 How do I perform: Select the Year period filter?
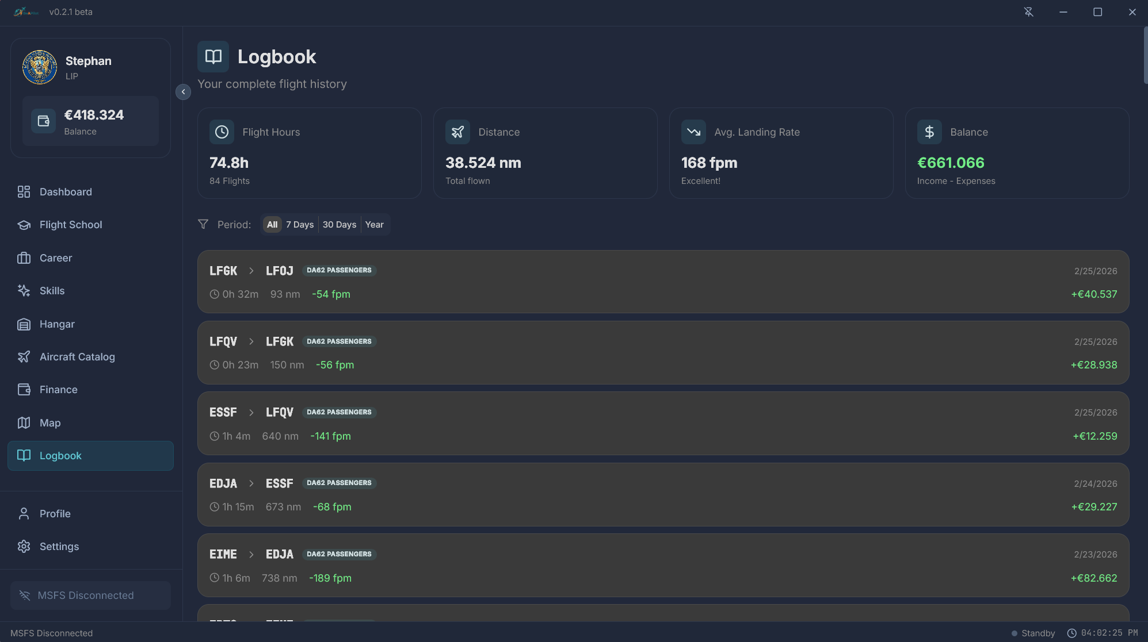pyautogui.click(x=374, y=225)
